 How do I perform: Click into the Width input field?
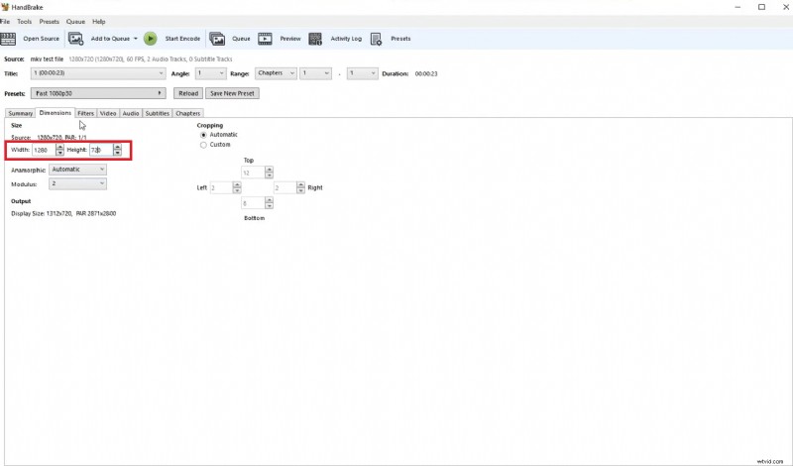point(44,150)
